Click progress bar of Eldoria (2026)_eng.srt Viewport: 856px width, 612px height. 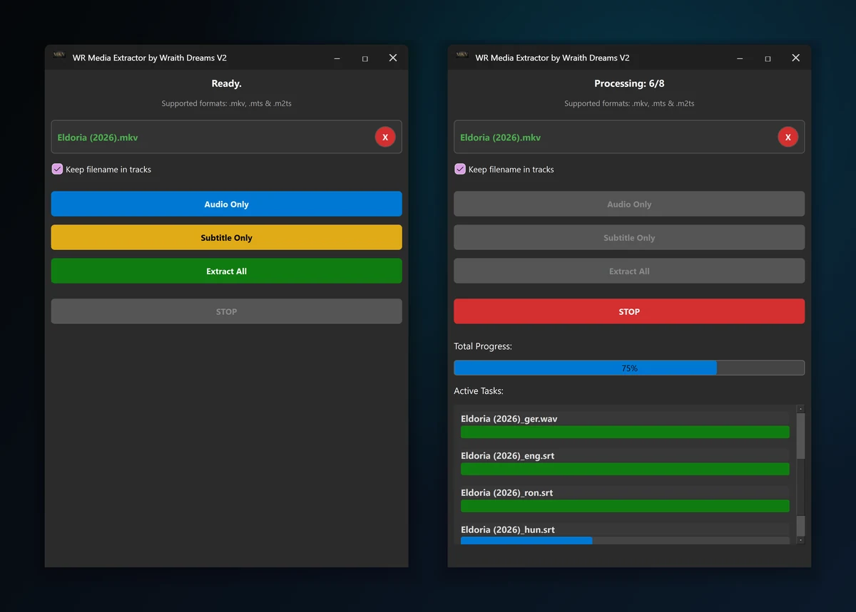[625, 469]
